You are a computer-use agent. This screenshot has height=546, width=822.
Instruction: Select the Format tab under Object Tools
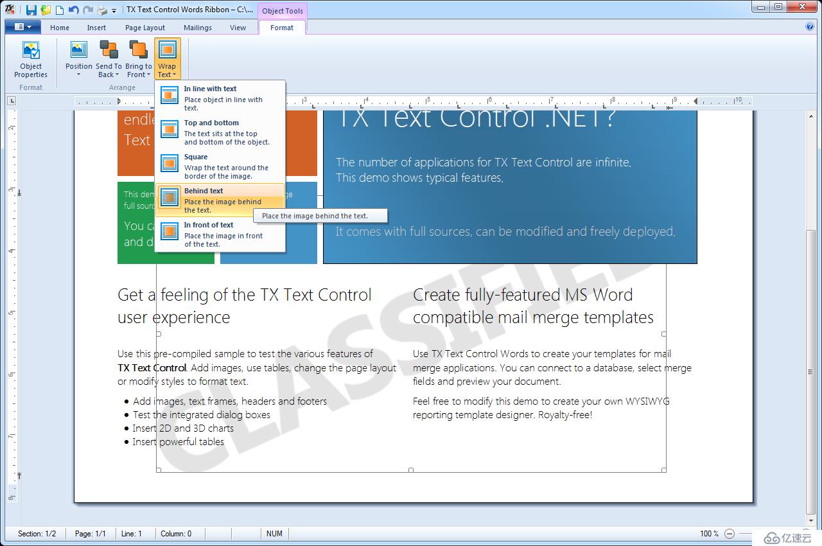(x=282, y=28)
